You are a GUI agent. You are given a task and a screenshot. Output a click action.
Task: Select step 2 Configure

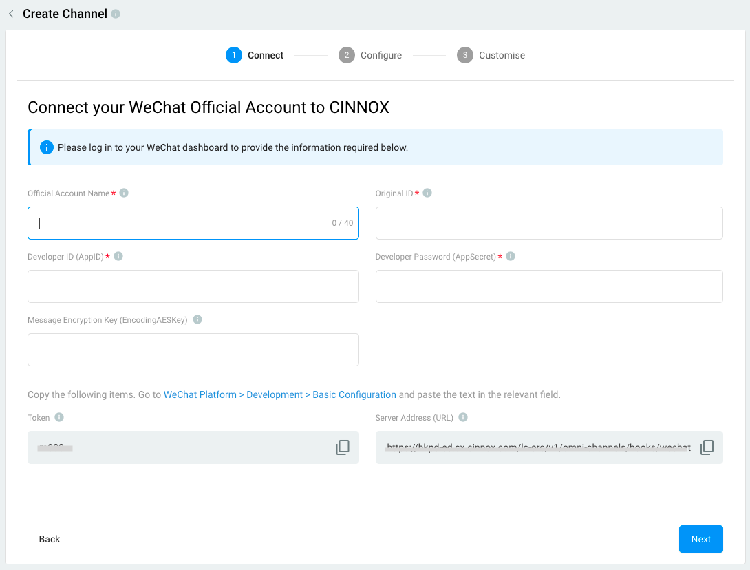(370, 55)
